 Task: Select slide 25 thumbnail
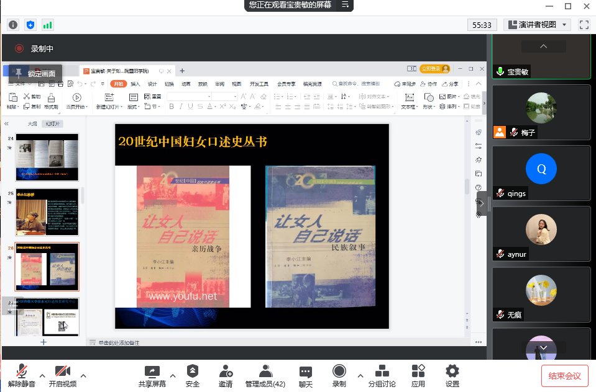[47, 212]
